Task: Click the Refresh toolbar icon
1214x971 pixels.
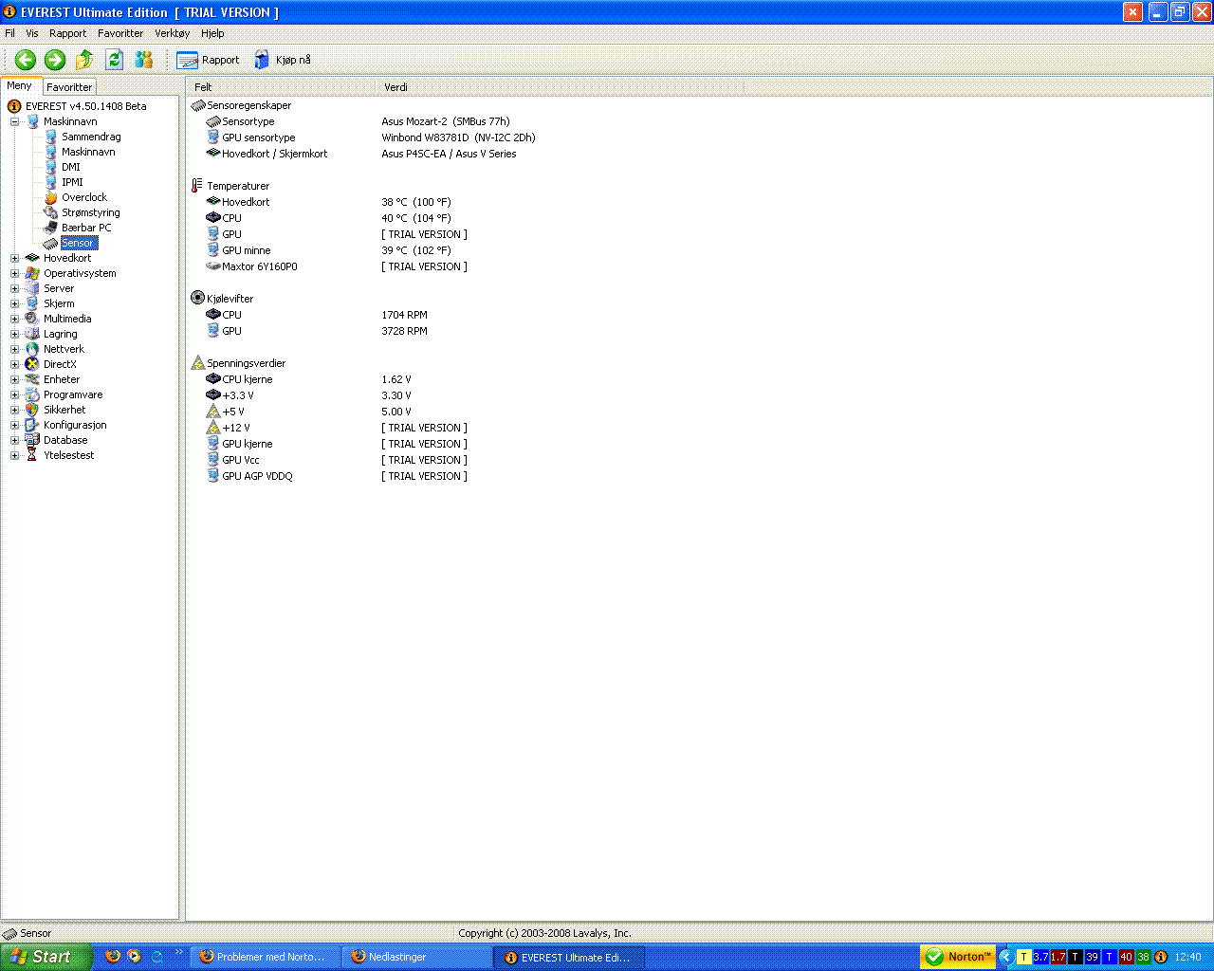Action: (115, 60)
